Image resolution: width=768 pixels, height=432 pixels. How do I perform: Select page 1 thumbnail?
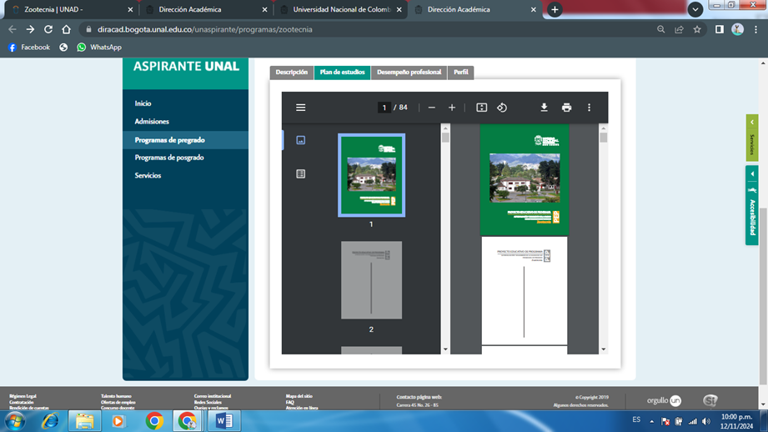point(371,175)
